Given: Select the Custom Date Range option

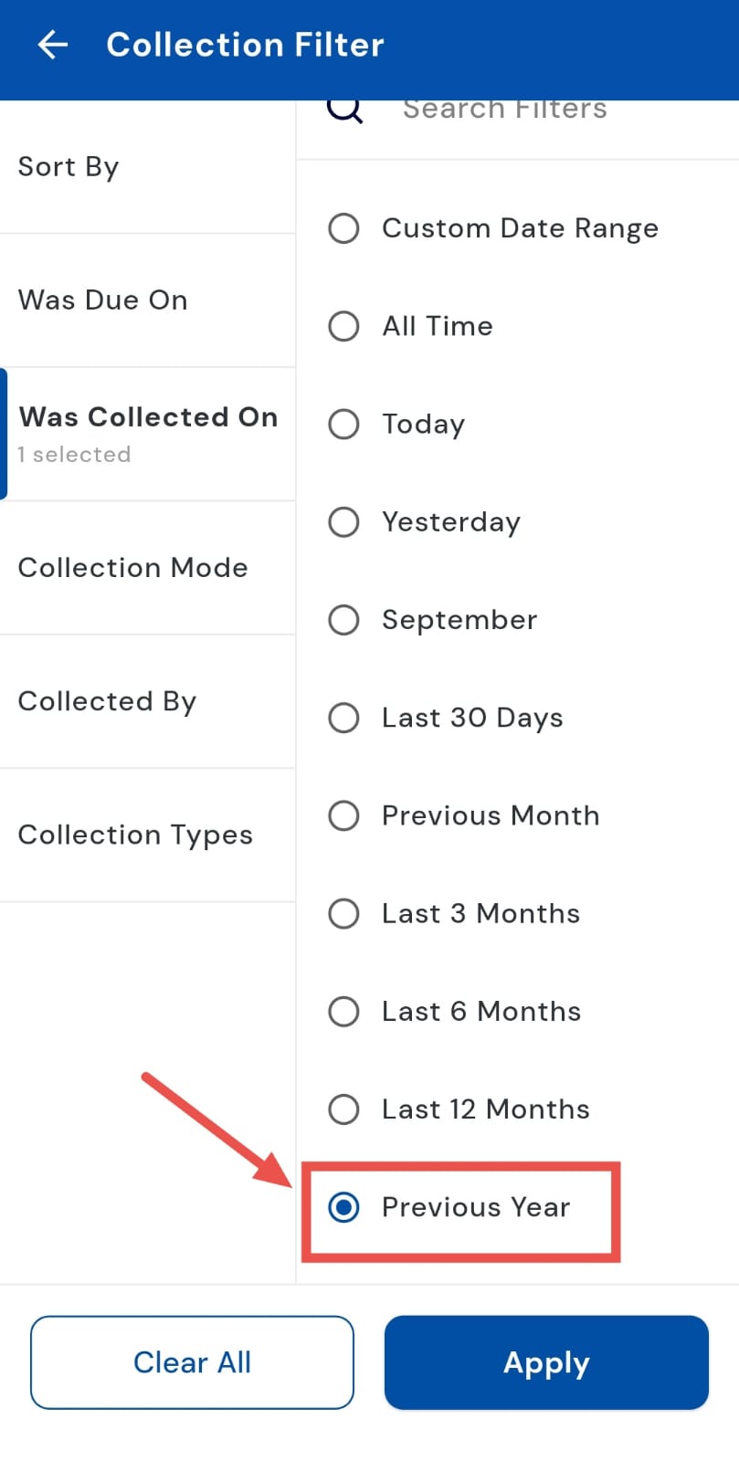Looking at the screenshot, I should (x=343, y=228).
